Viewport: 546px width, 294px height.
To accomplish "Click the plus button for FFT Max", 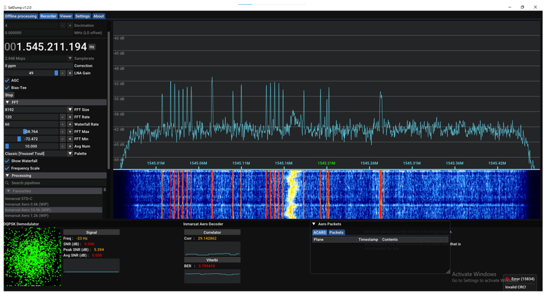I will point(70,132).
